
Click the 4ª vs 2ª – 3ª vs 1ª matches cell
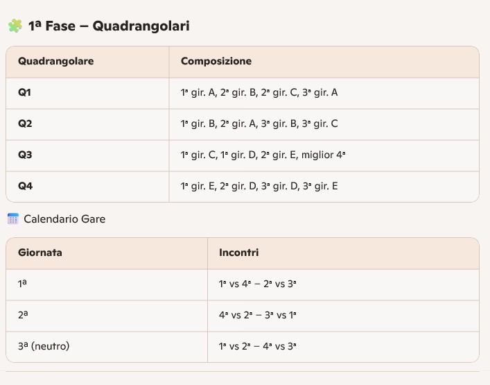pos(258,315)
